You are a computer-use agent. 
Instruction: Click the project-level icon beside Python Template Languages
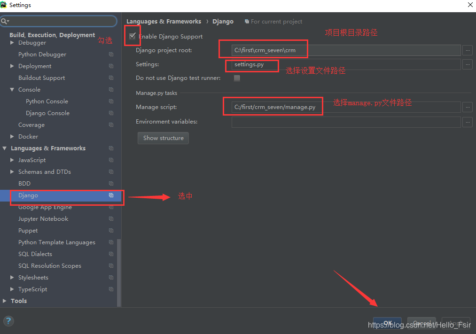click(111, 242)
